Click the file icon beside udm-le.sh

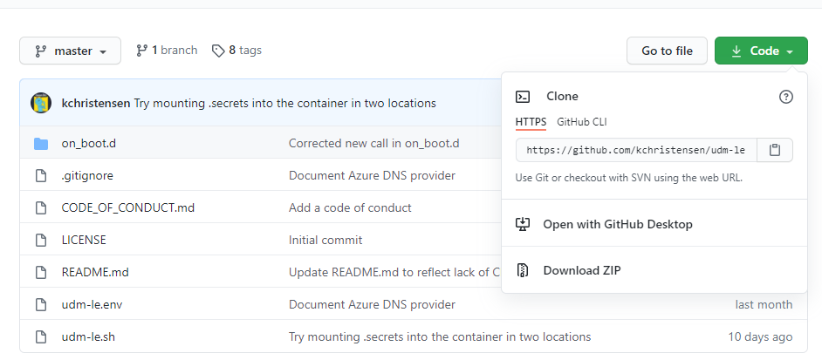[40, 336]
